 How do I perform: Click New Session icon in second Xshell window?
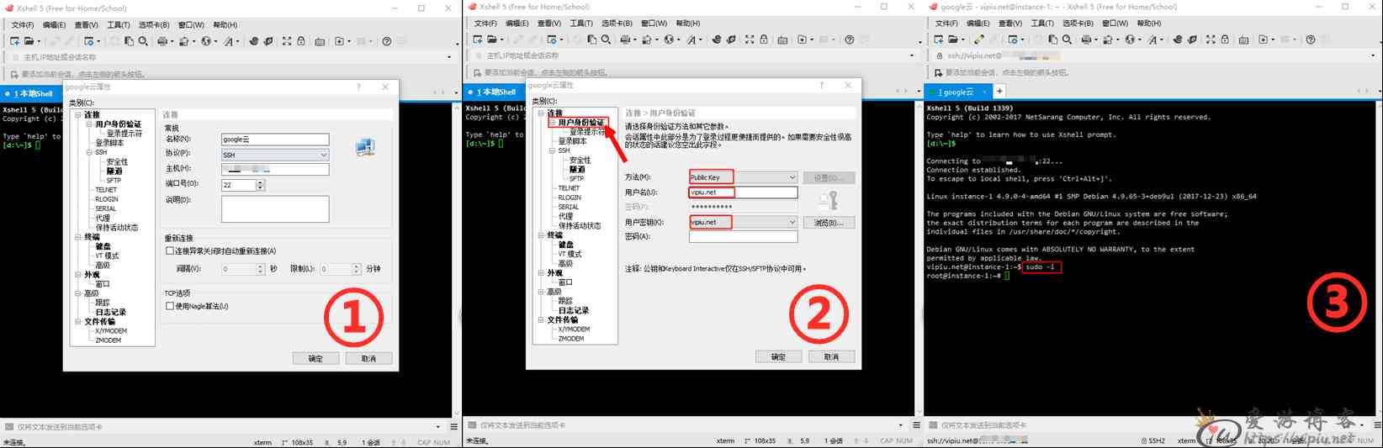pyautogui.click(x=477, y=40)
